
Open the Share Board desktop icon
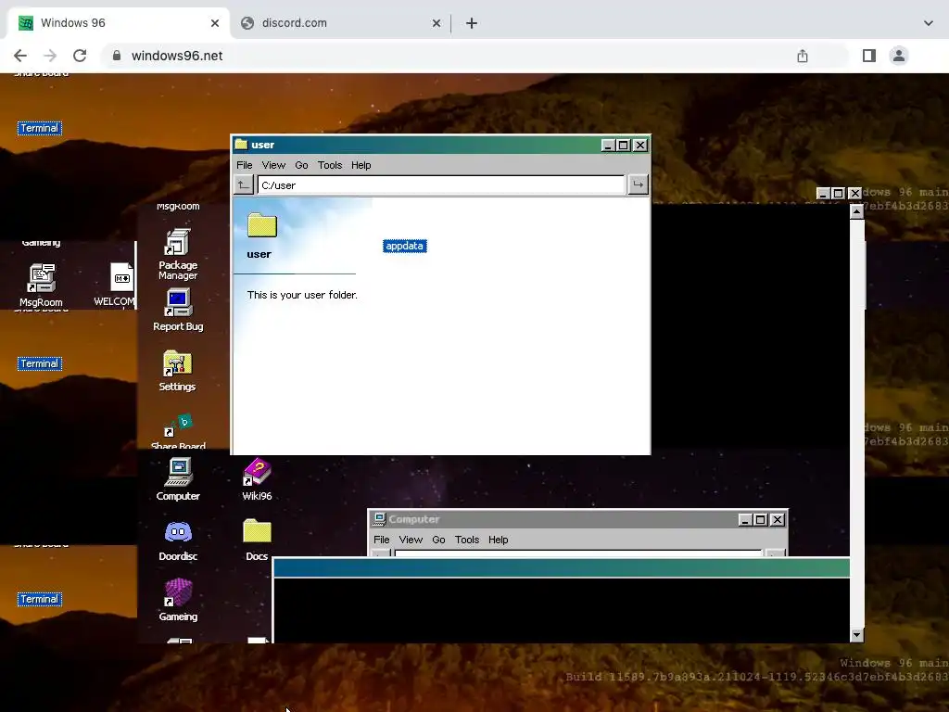(x=177, y=432)
